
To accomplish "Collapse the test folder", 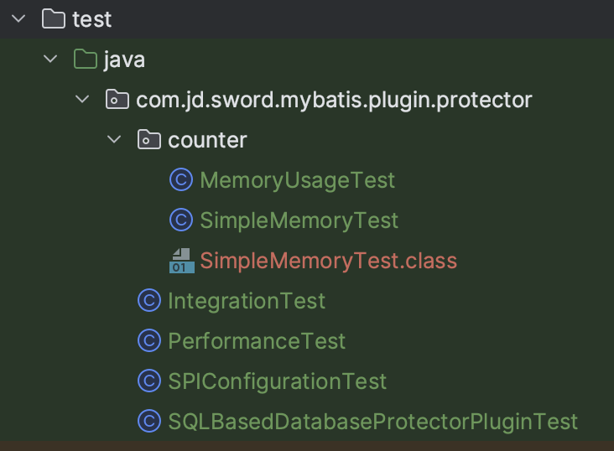I will (18, 18).
